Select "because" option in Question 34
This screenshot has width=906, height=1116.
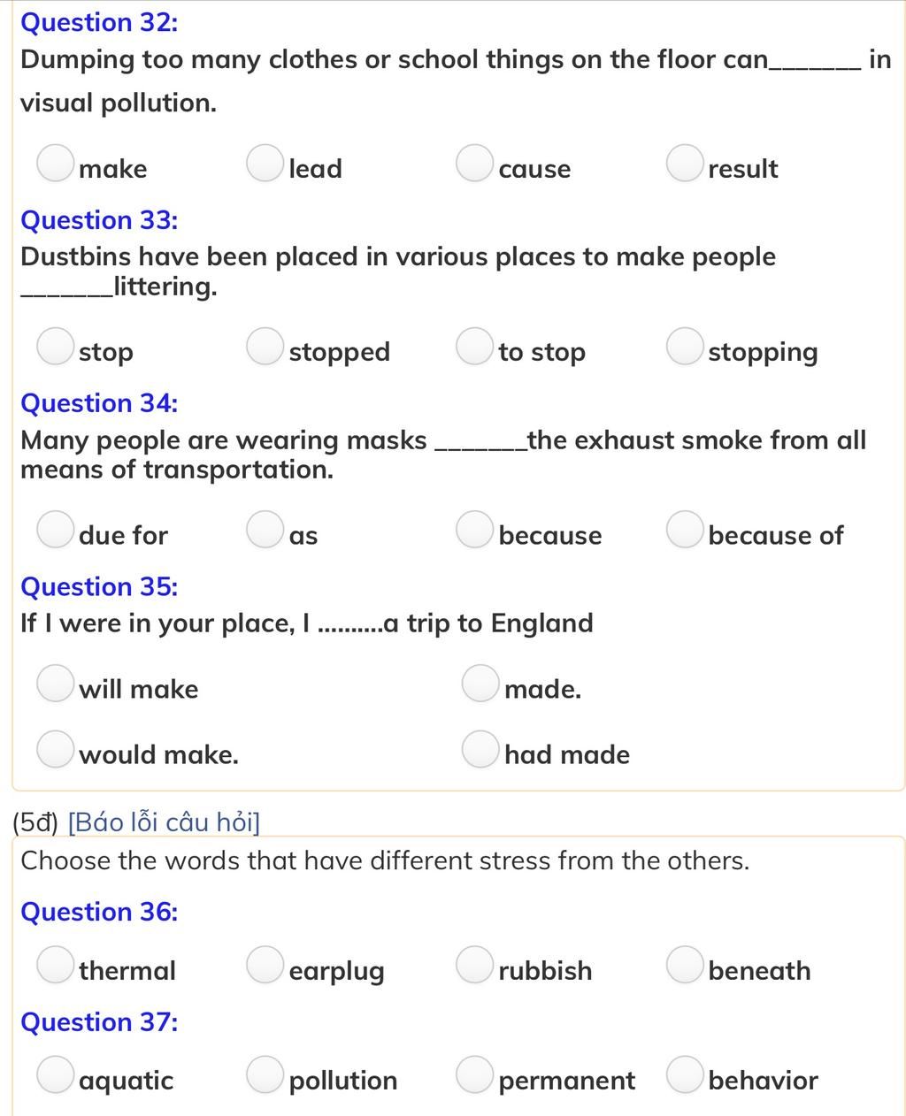[474, 530]
